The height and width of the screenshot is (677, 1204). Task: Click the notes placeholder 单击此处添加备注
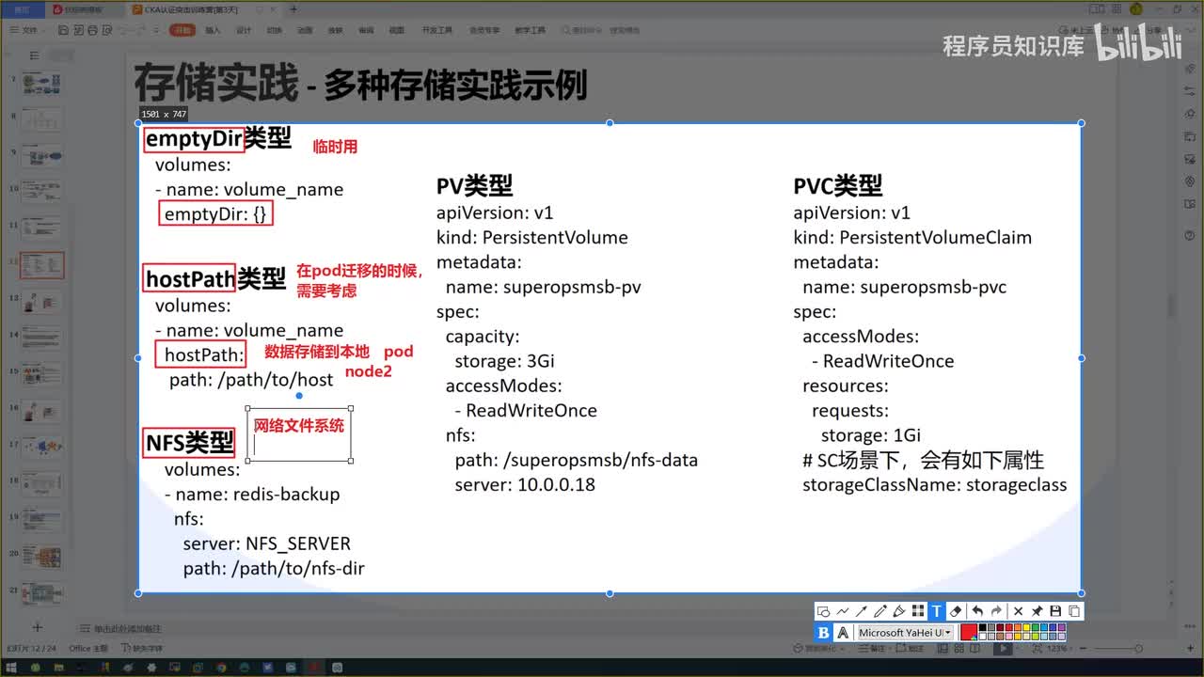click(x=128, y=628)
